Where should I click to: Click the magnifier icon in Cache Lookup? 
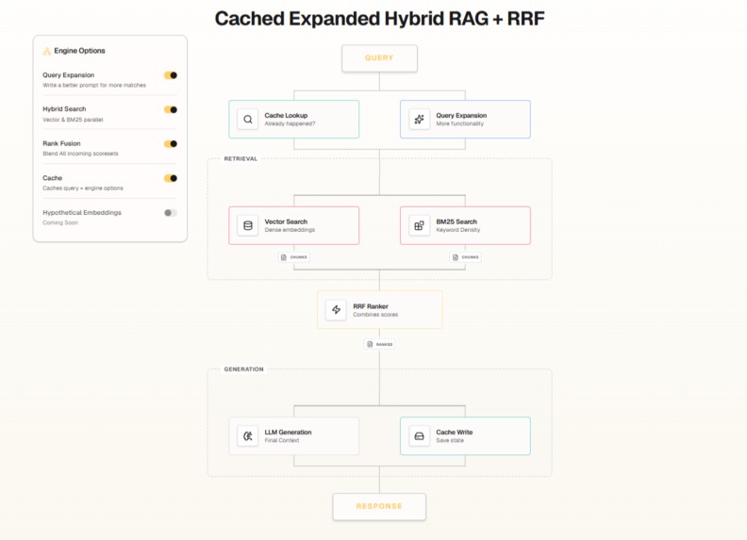248,120
